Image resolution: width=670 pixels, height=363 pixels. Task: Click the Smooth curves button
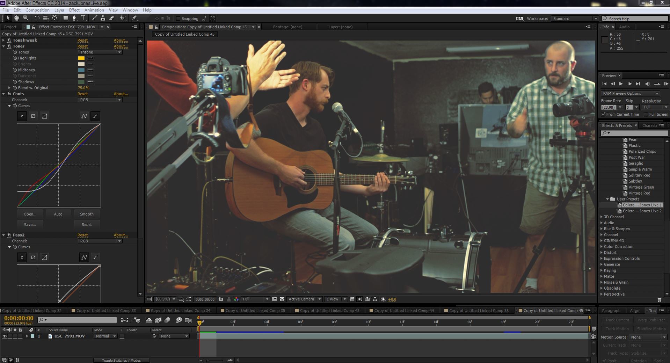[x=87, y=214]
